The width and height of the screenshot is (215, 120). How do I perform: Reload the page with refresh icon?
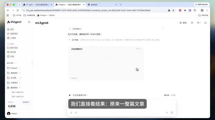tap(18, 10)
